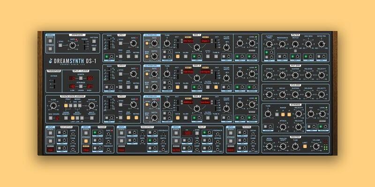Open the OSC 1 Wave A selector display

click(188, 41)
